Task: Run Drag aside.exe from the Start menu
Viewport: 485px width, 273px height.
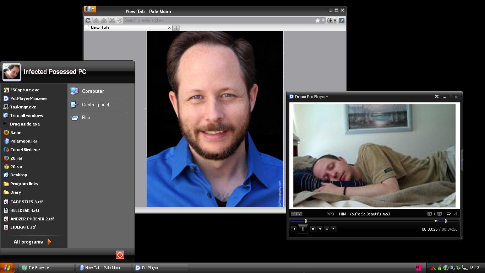Action: coord(34,124)
